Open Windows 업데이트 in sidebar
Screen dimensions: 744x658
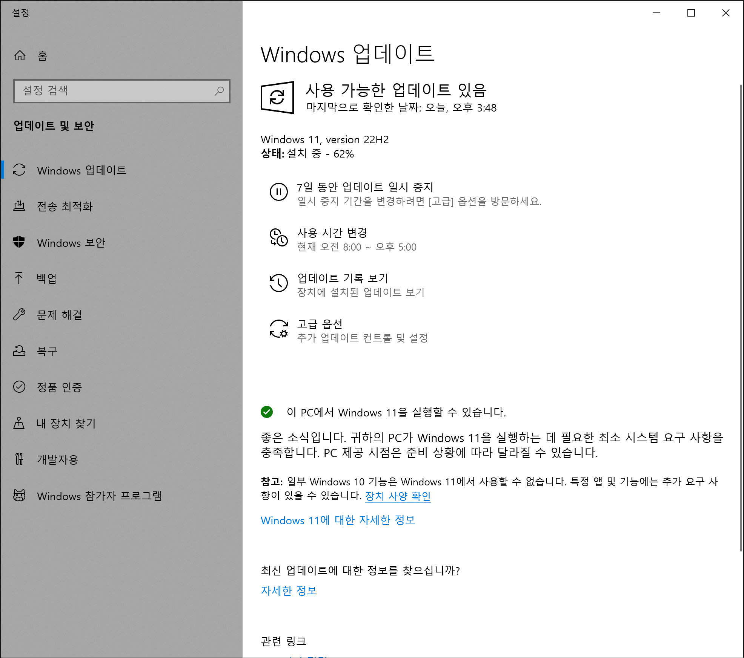(81, 170)
